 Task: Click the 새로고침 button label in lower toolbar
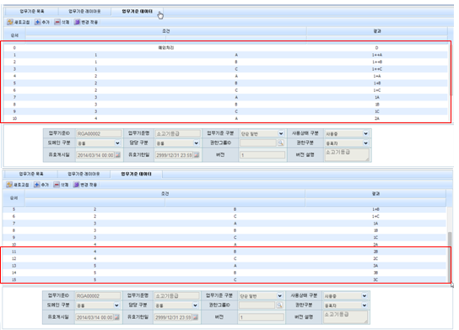tap(21, 185)
